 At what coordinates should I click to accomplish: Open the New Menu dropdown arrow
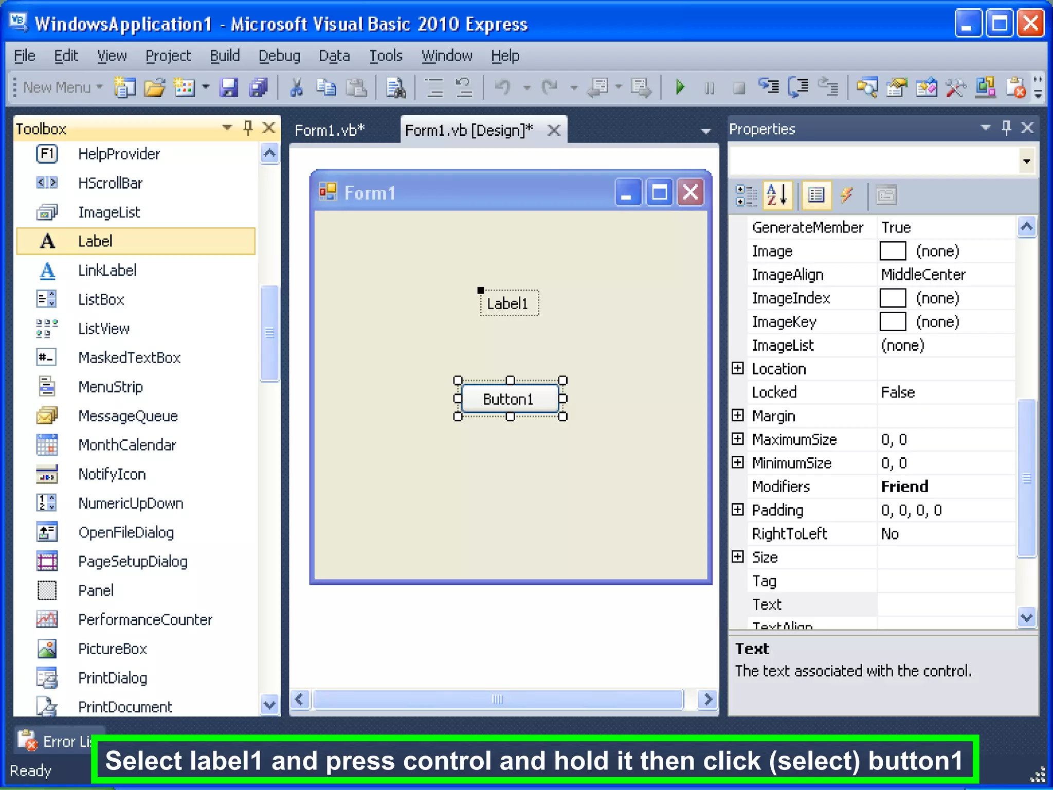tap(100, 87)
